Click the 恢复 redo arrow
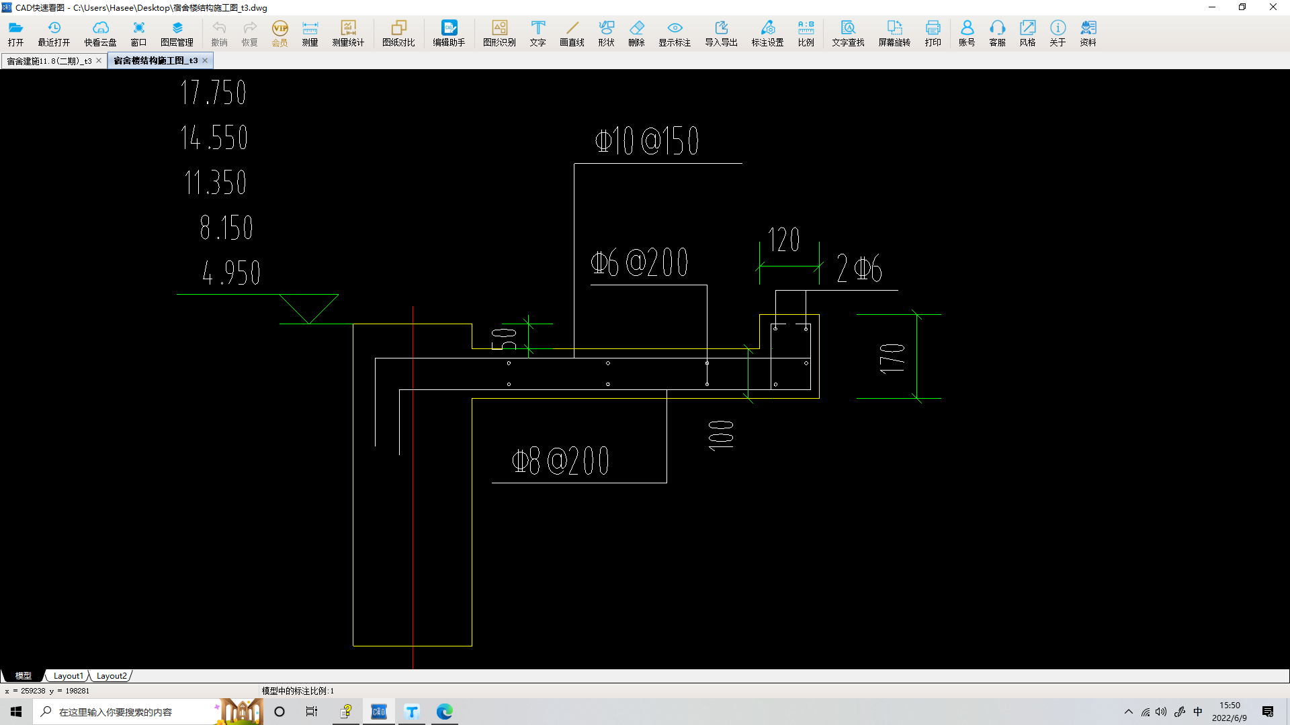Viewport: 1290px width, 725px height. 249,33
